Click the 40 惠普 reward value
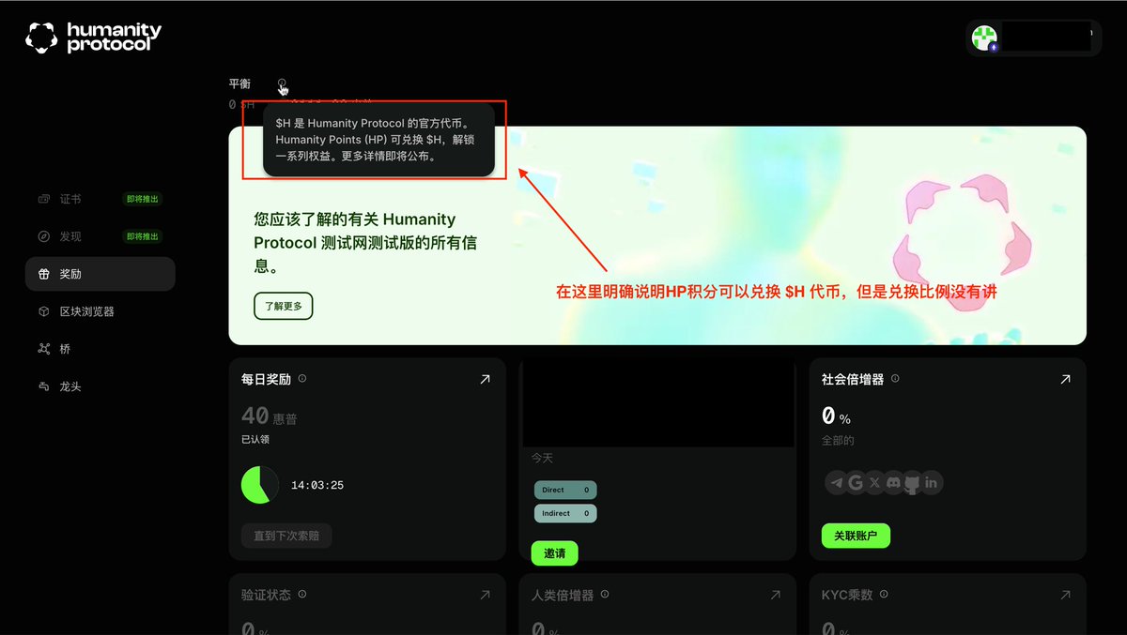The height and width of the screenshot is (635, 1127). pos(270,416)
